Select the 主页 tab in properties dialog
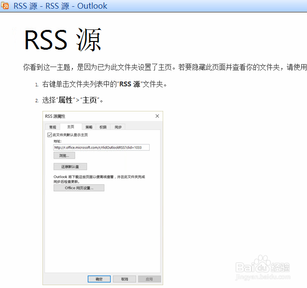The height and width of the screenshot is (288, 307). point(70,126)
